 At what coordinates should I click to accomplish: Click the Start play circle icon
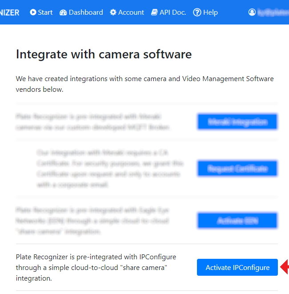pyautogui.click(x=33, y=12)
